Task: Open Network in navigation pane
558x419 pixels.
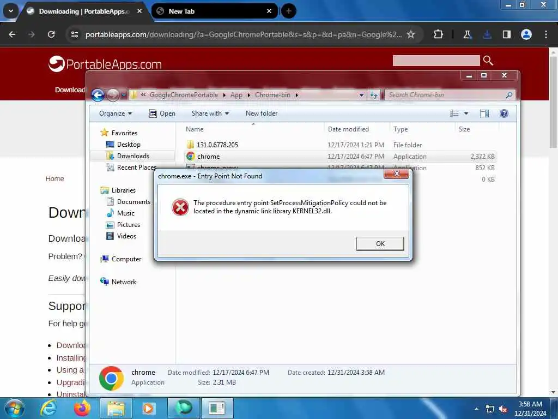Action: (x=124, y=282)
